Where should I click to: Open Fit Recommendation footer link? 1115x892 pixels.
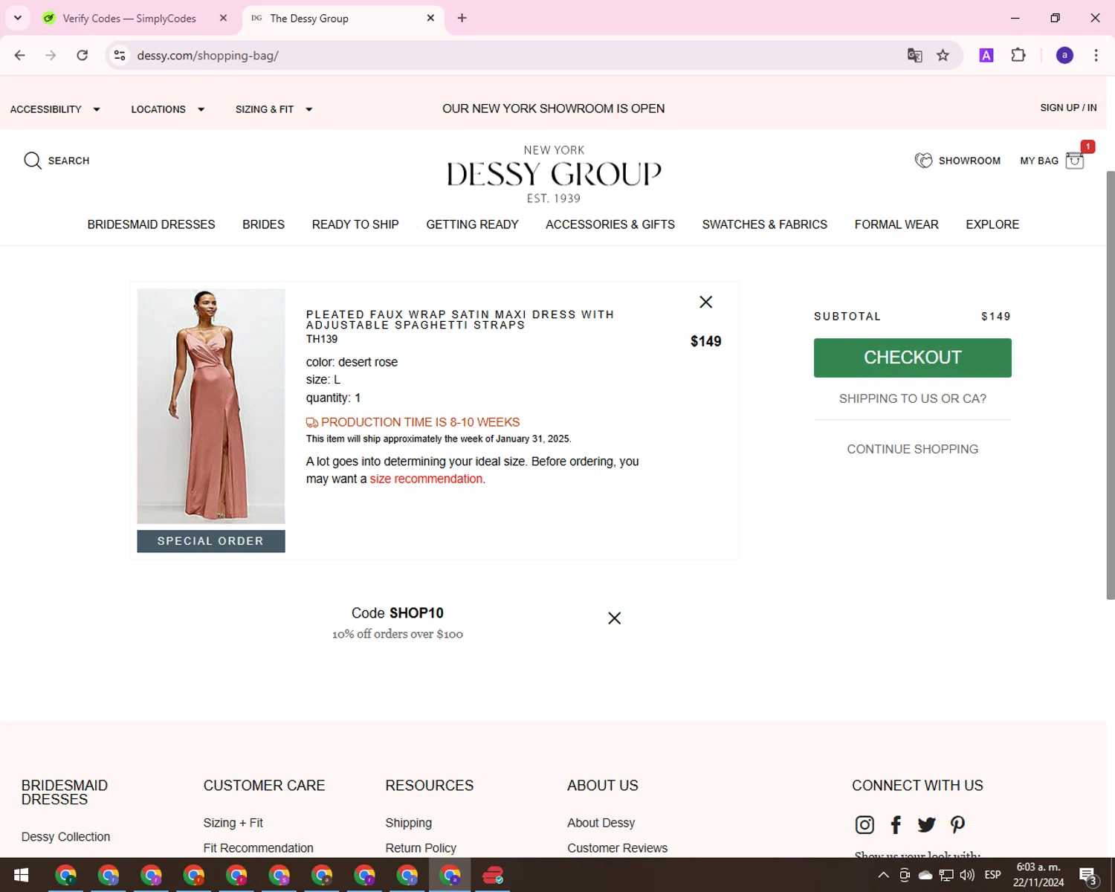(258, 848)
